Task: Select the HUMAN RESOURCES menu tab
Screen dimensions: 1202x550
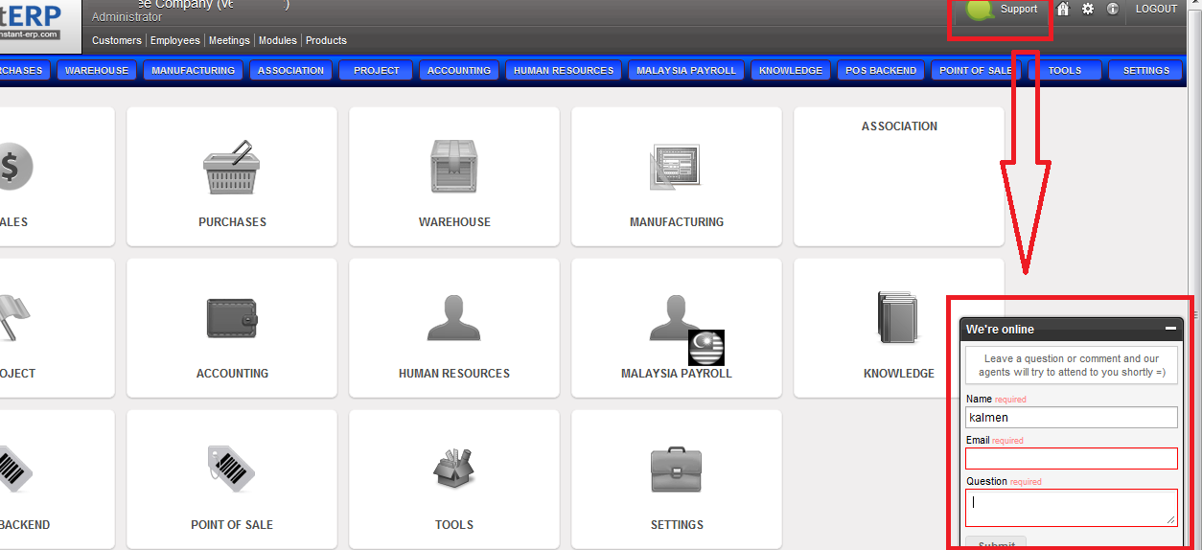Action: tap(564, 70)
